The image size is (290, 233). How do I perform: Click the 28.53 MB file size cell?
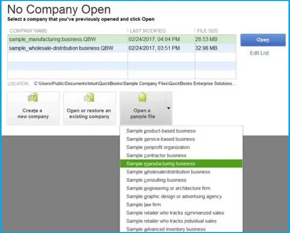[x=206, y=39]
